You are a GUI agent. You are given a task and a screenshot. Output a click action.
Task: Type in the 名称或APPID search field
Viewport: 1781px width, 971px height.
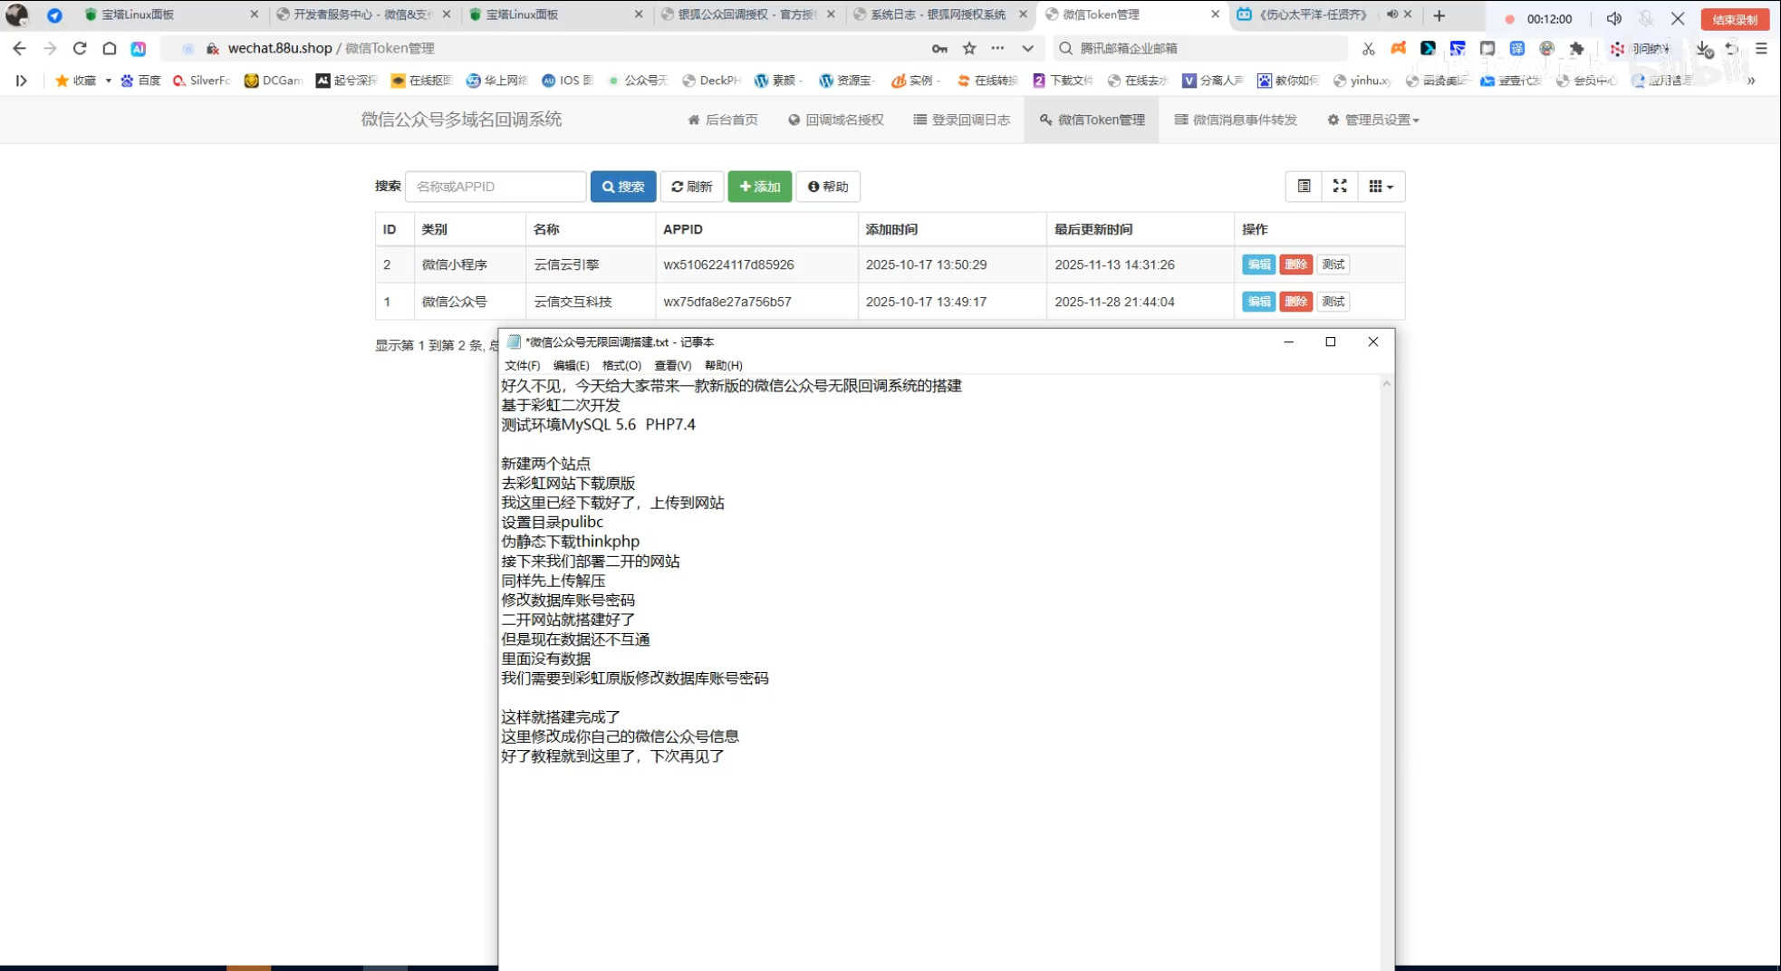pos(496,187)
